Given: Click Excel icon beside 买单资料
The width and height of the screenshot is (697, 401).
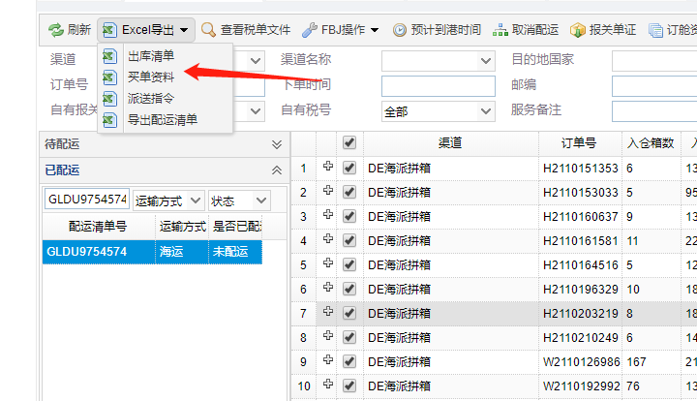Looking at the screenshot, I should [109, 77].
